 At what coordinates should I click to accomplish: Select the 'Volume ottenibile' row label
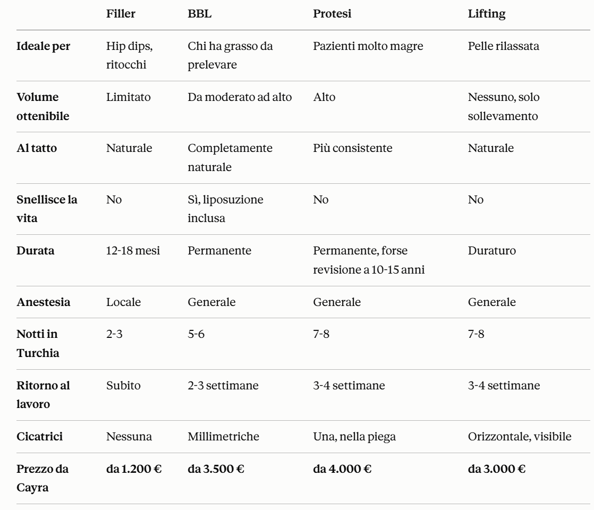tap(43, 106)
